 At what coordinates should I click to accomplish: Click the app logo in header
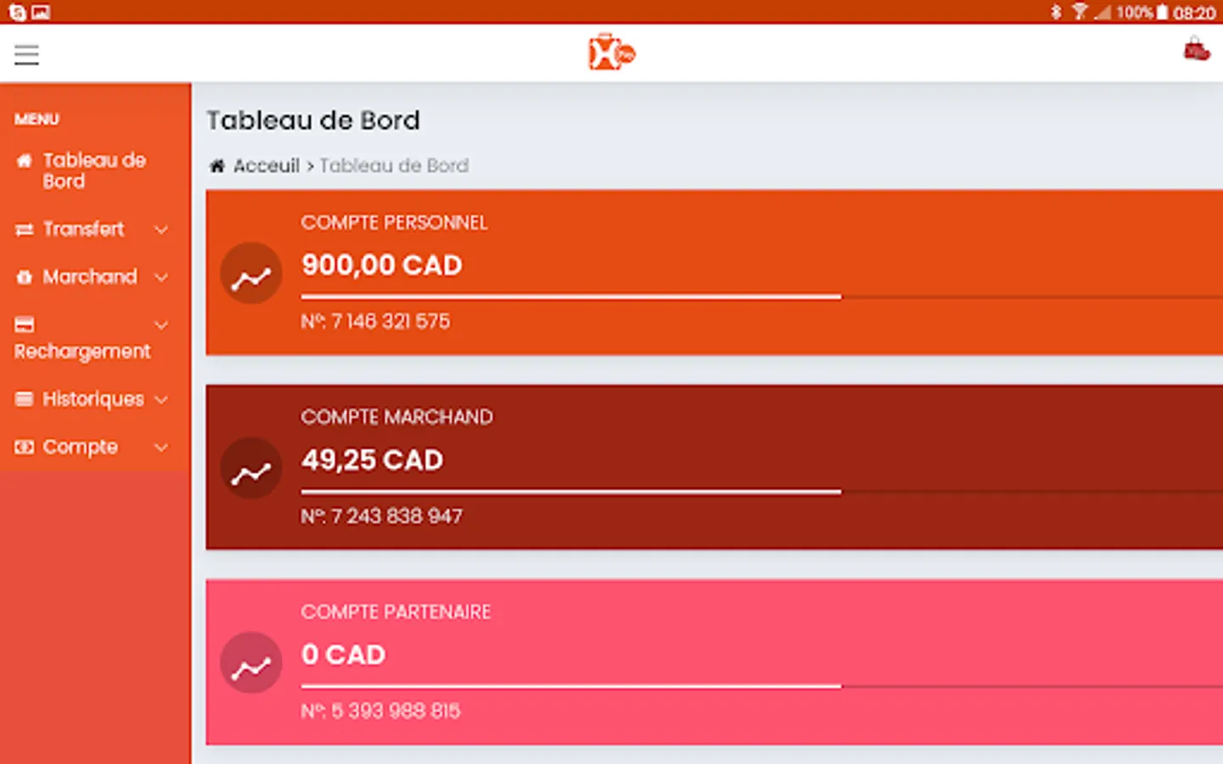pos(611,53)
